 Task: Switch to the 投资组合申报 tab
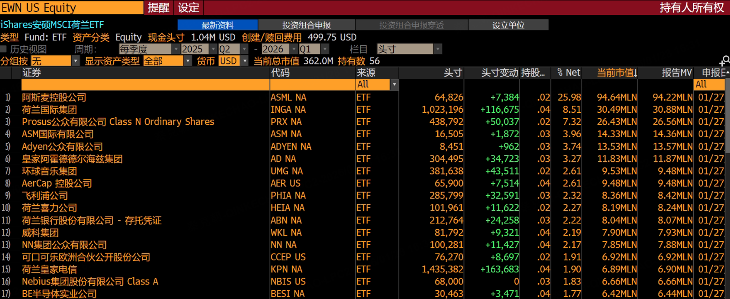(307, 25)
